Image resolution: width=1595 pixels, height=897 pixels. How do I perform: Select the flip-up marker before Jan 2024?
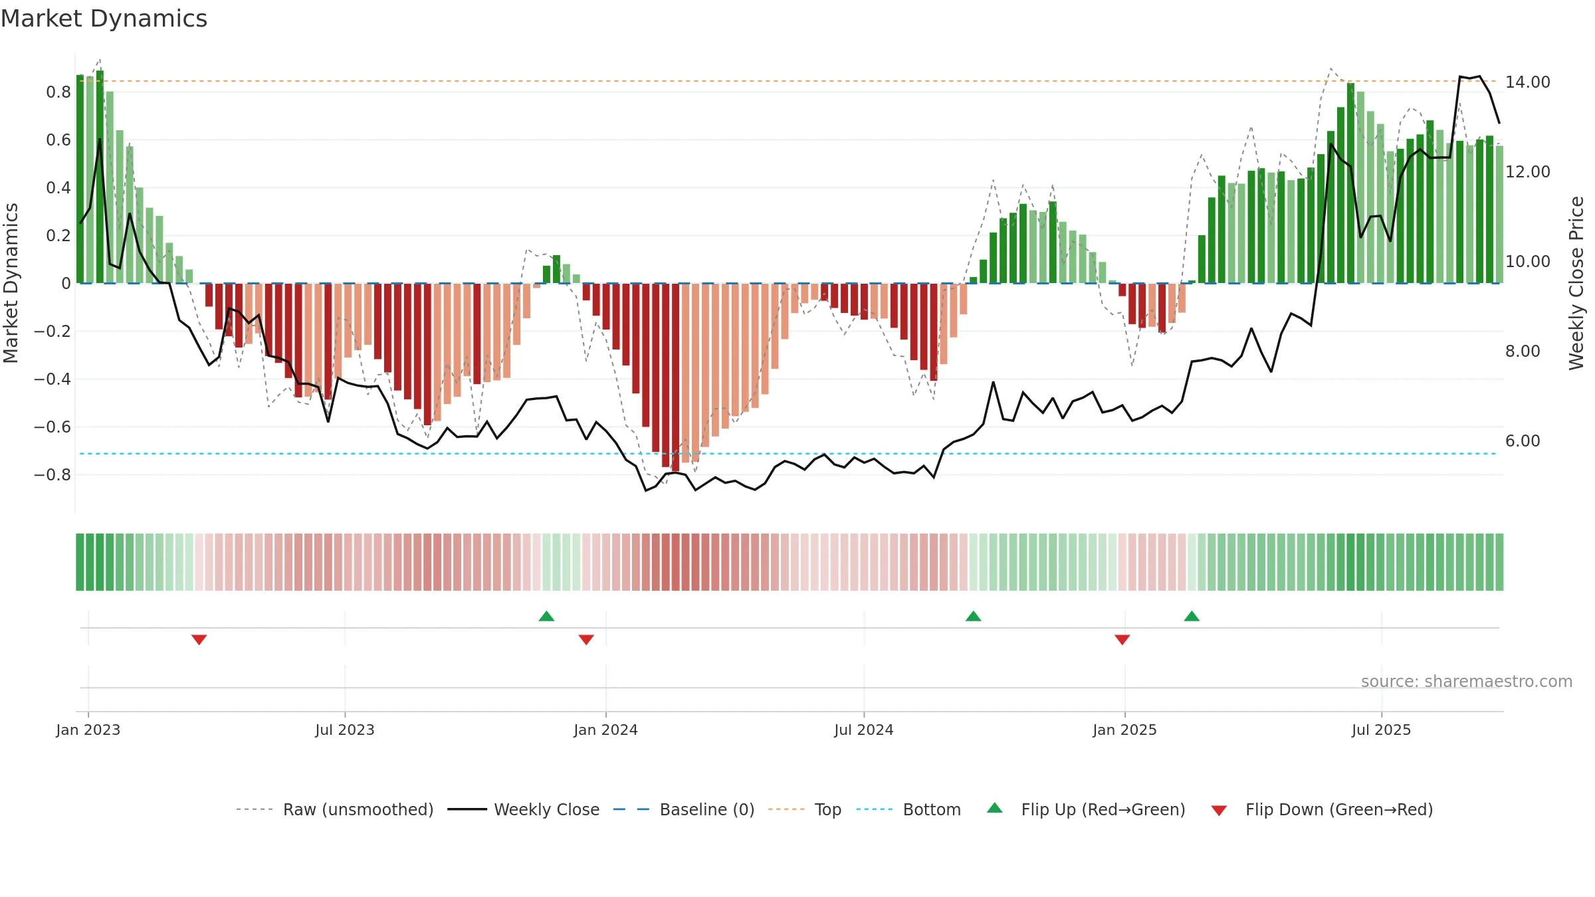pyautogui.click(x=546, y=616)
